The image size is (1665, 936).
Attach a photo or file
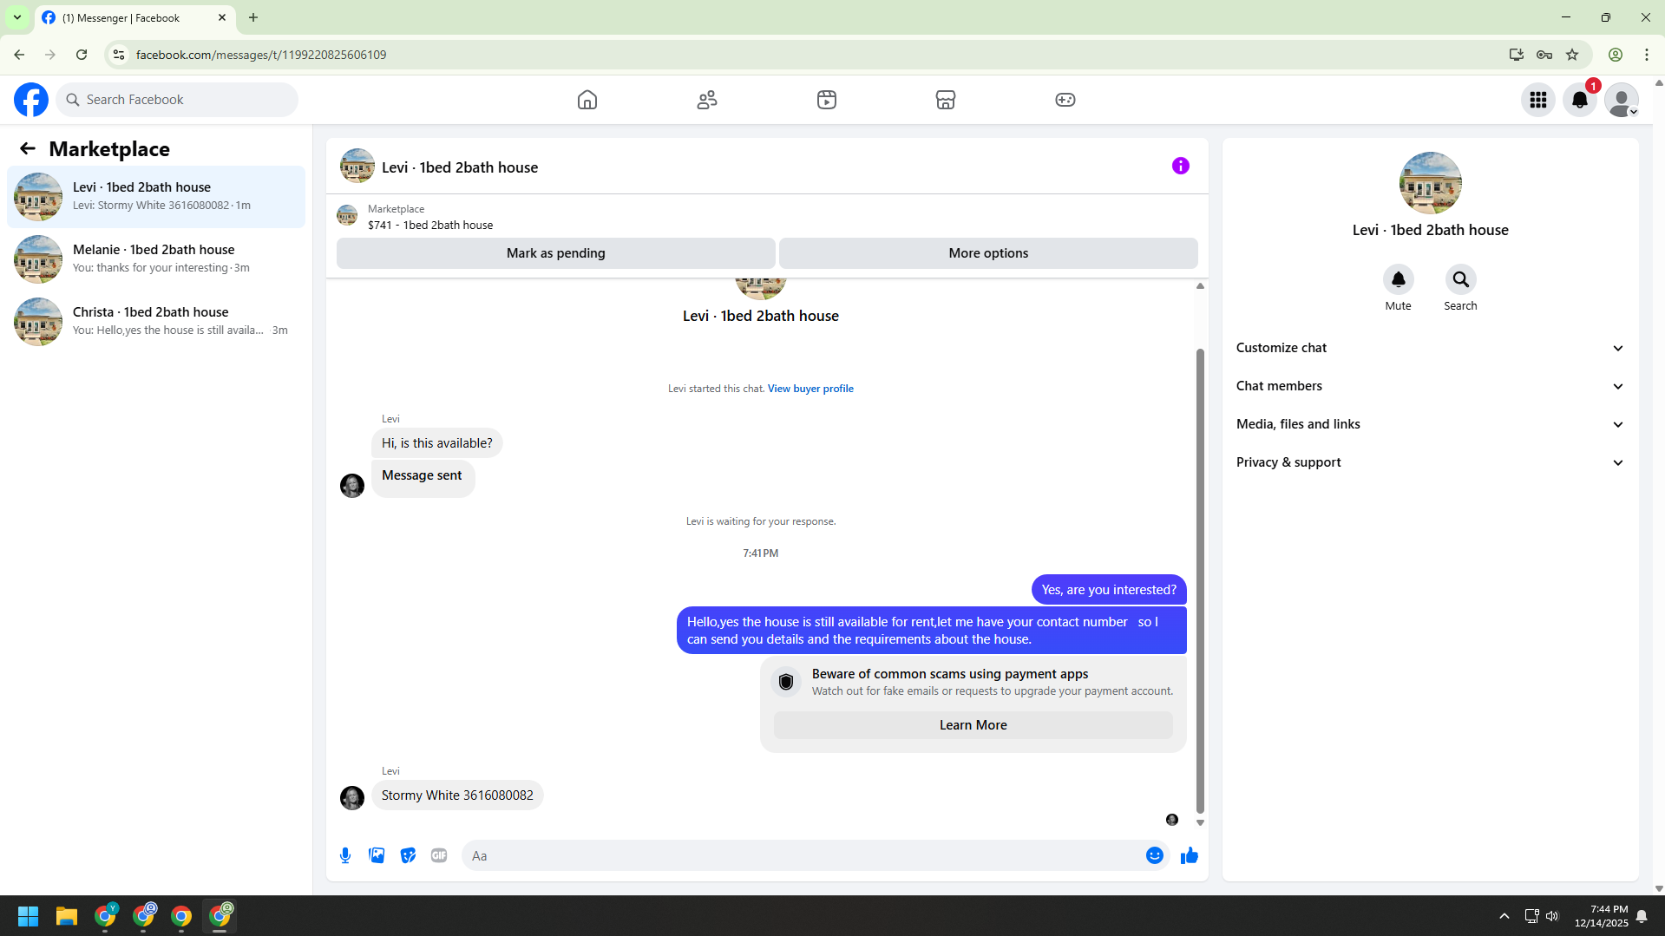tap(377, 855)
